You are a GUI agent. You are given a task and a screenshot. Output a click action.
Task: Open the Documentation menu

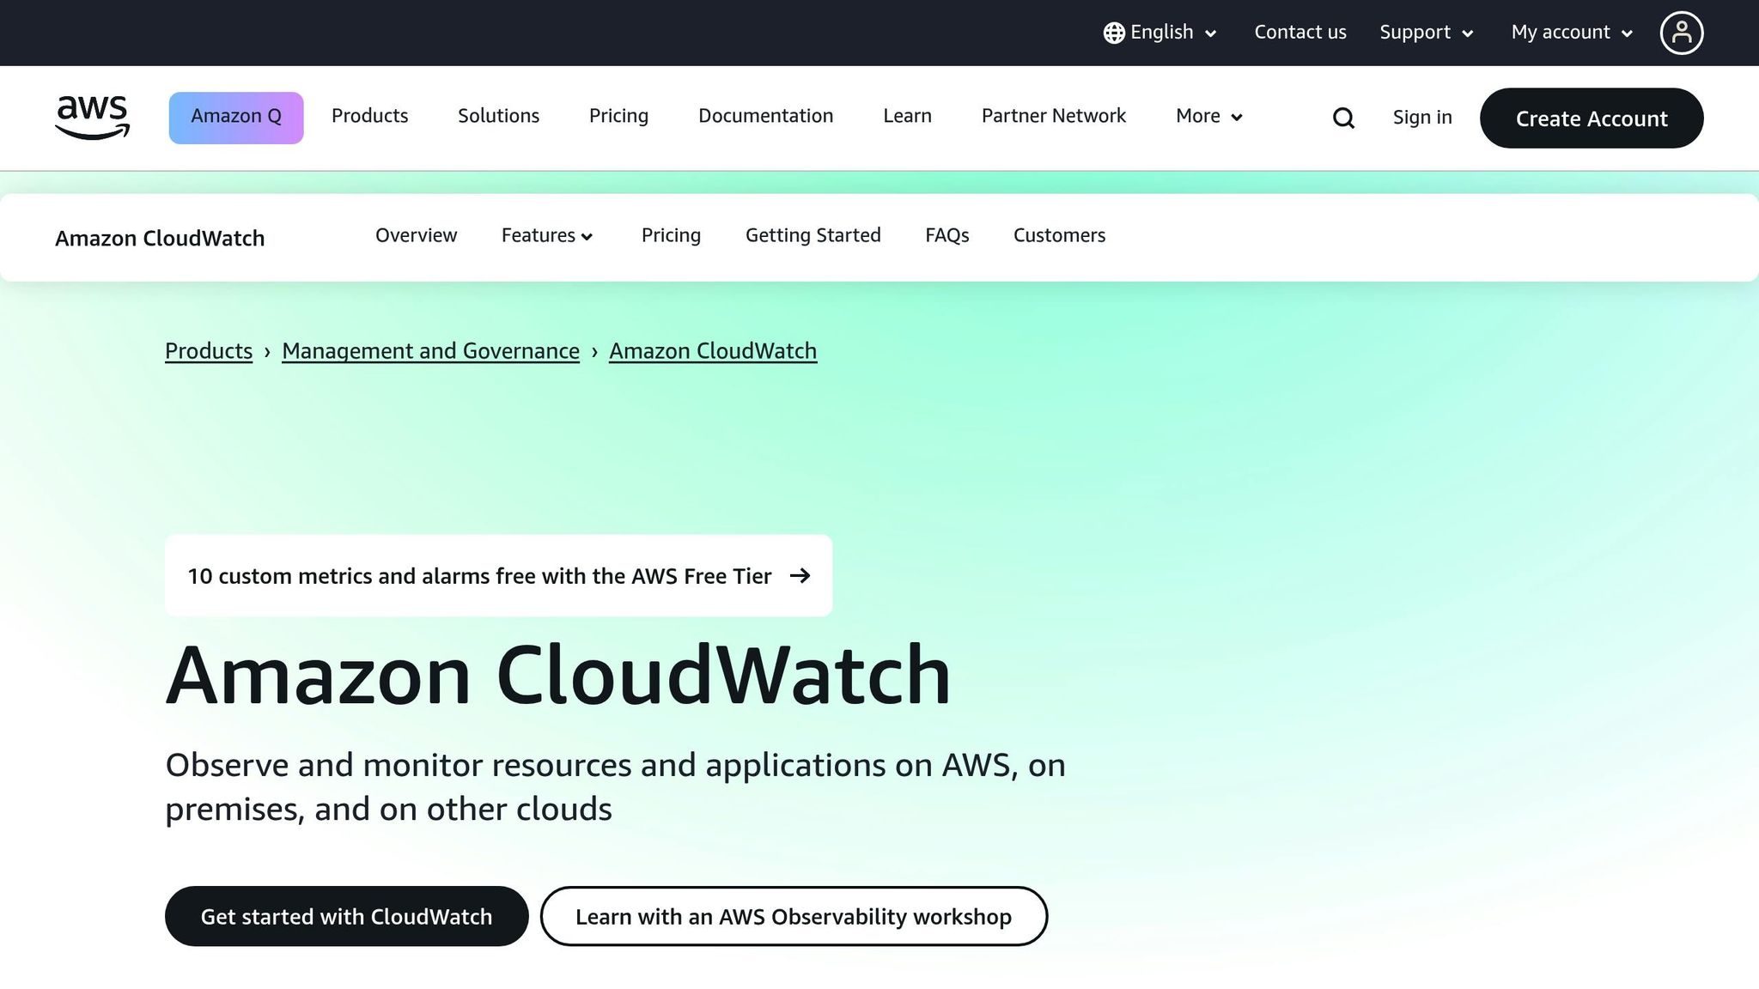765,116
